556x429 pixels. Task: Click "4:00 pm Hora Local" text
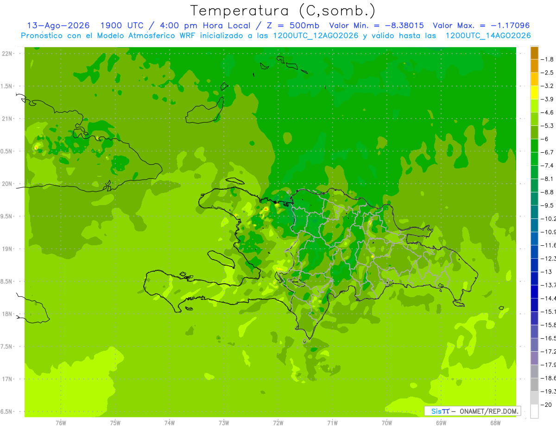204,25
